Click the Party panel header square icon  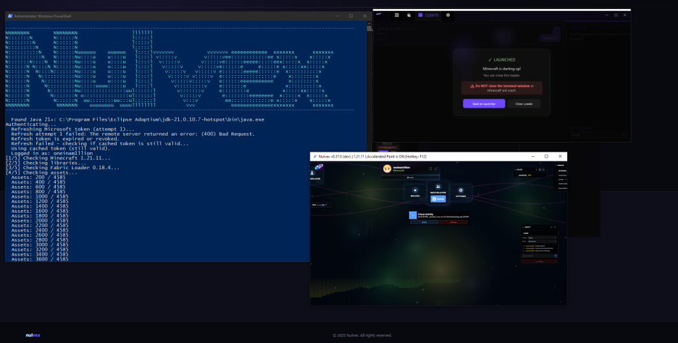[555, 227]
